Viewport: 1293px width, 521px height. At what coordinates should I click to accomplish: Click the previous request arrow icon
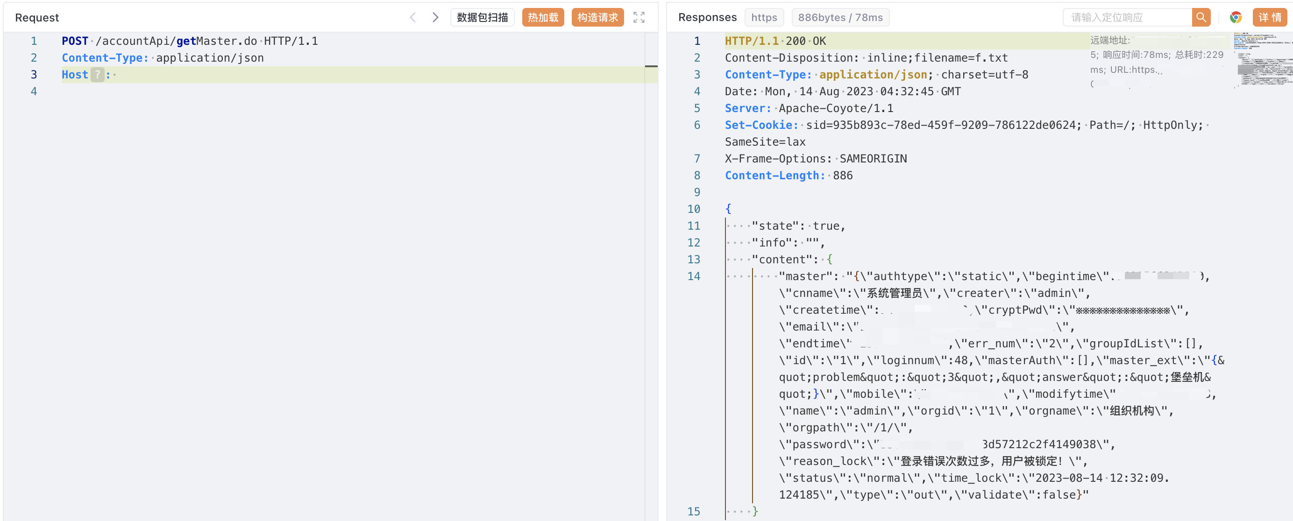[x=412, y=18]
